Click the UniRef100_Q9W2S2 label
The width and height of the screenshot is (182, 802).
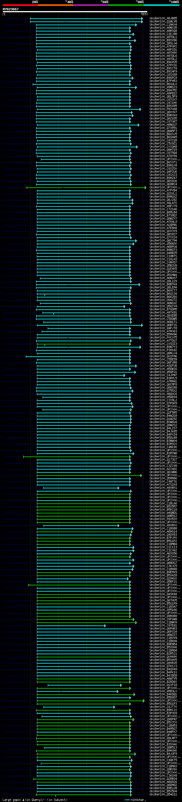[163, 425]
